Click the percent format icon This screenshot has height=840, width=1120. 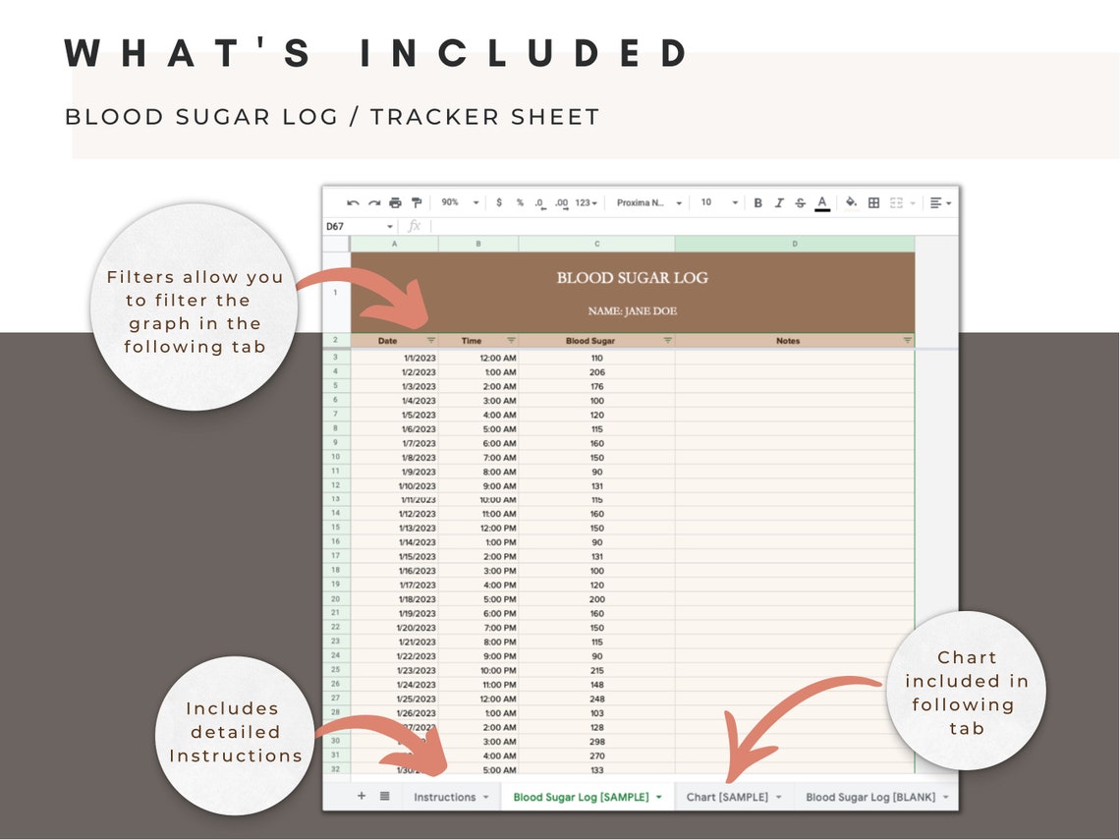[x=519, y=202]
